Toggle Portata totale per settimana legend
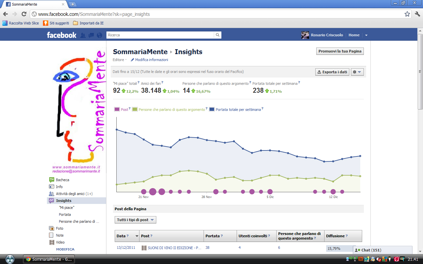 (235, 109)
